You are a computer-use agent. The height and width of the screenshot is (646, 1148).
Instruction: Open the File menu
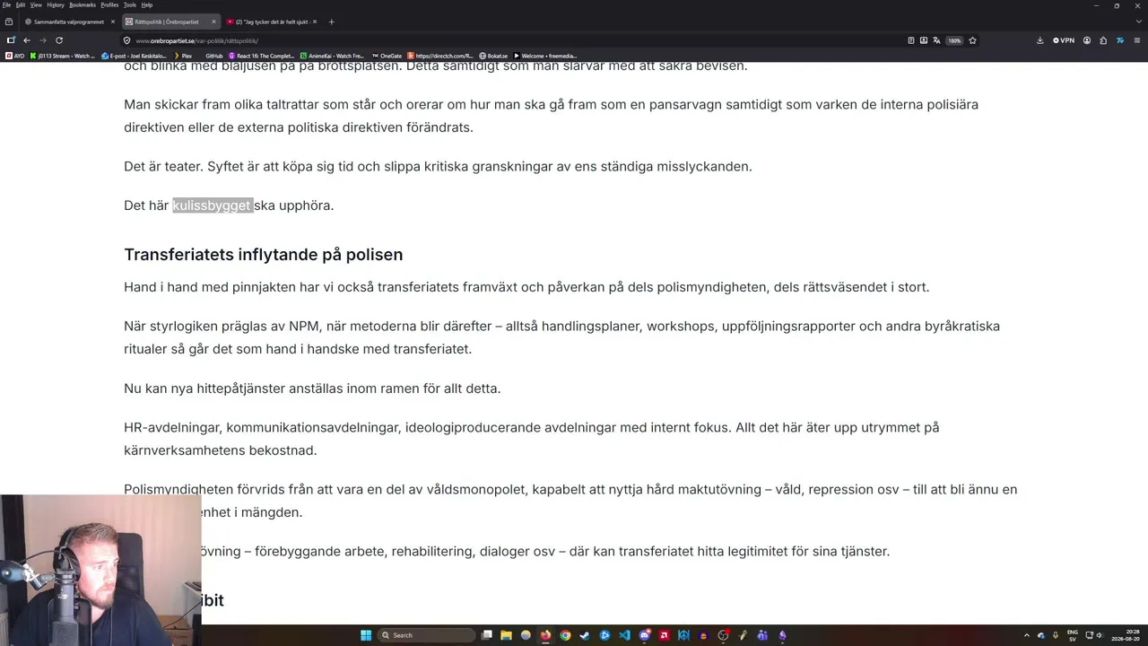6,4
